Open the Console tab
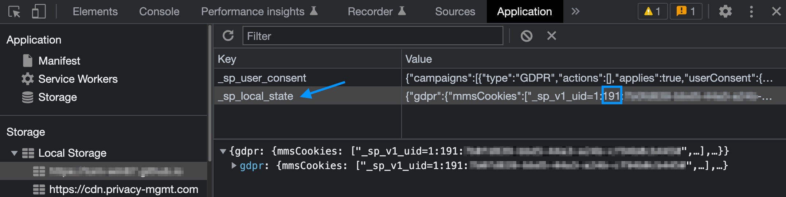 (x=159, y=12)
